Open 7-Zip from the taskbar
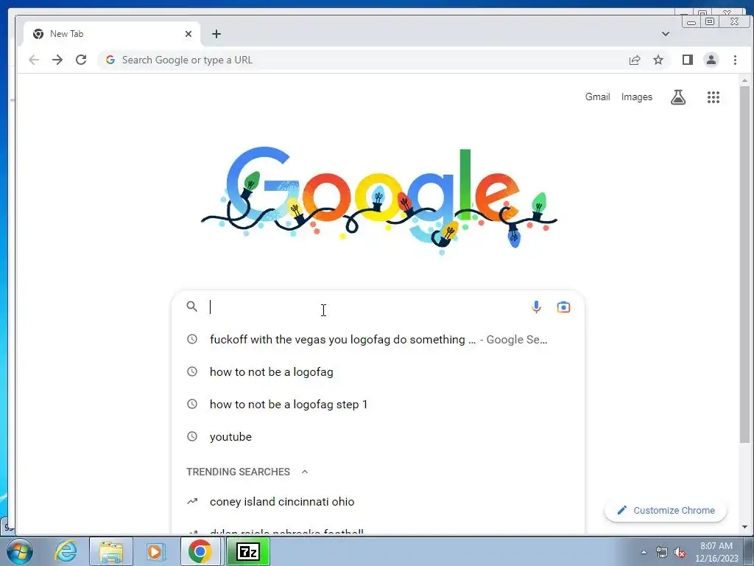Image resolution: width=754 pixels, height=566 pixels. pos(248,551)
